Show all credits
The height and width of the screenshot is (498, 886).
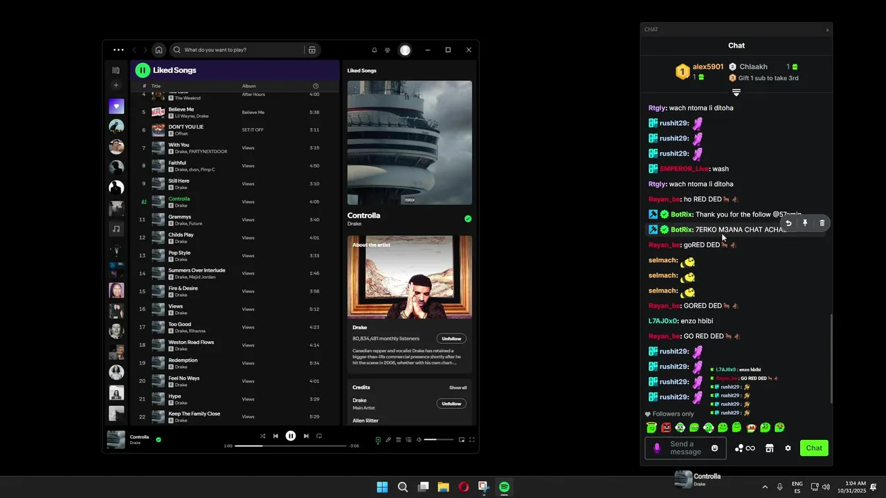pyautogui.click(x=458, y=387)
